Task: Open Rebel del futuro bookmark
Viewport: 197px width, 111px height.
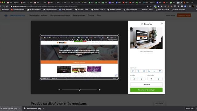Action: click(163, 10)
